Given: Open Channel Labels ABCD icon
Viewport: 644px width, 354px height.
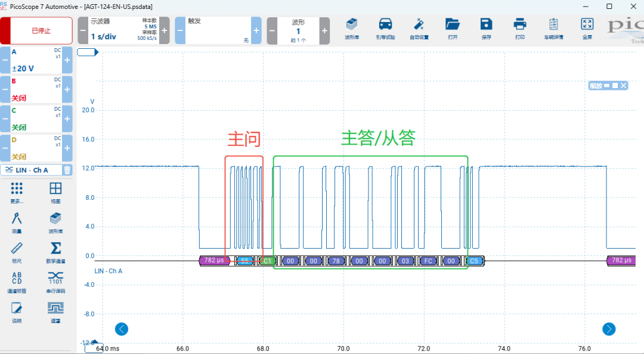Looking at the screenshot, I should click(17, 282).
